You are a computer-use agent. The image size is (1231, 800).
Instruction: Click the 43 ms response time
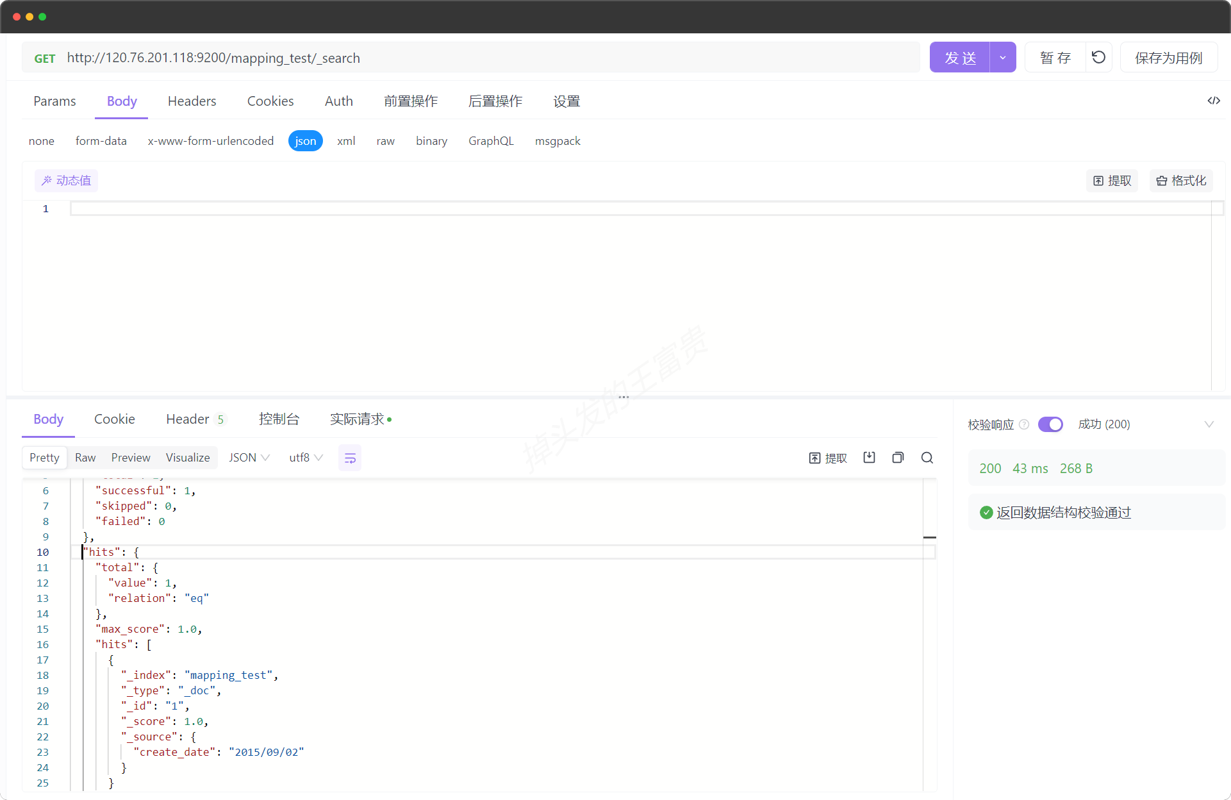coord(1030,469)
